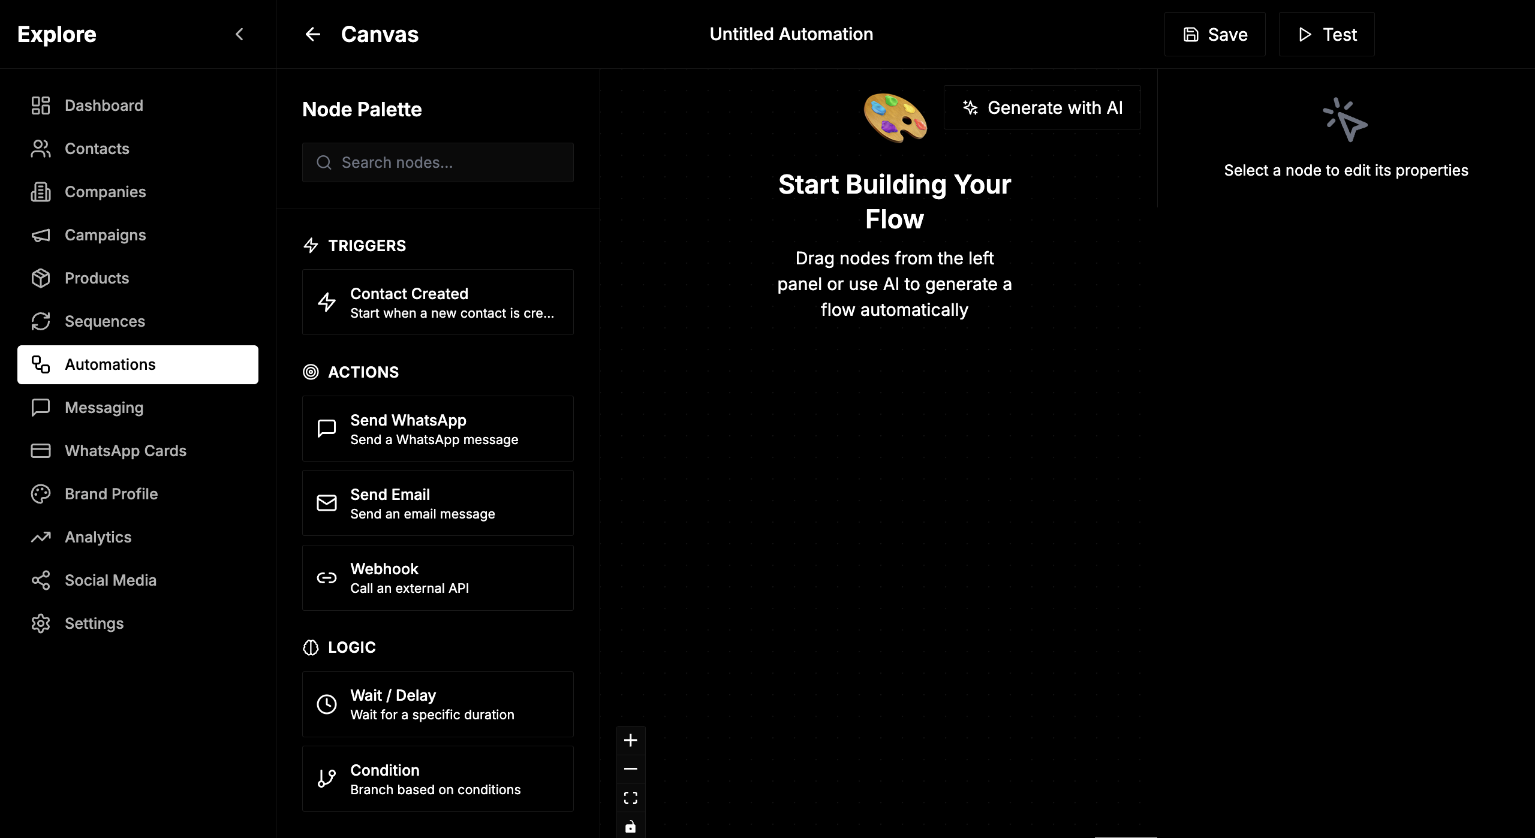This screenshot has width=1535, height=838.
Task: Run Test on the automation
Action: [1326, 35]
